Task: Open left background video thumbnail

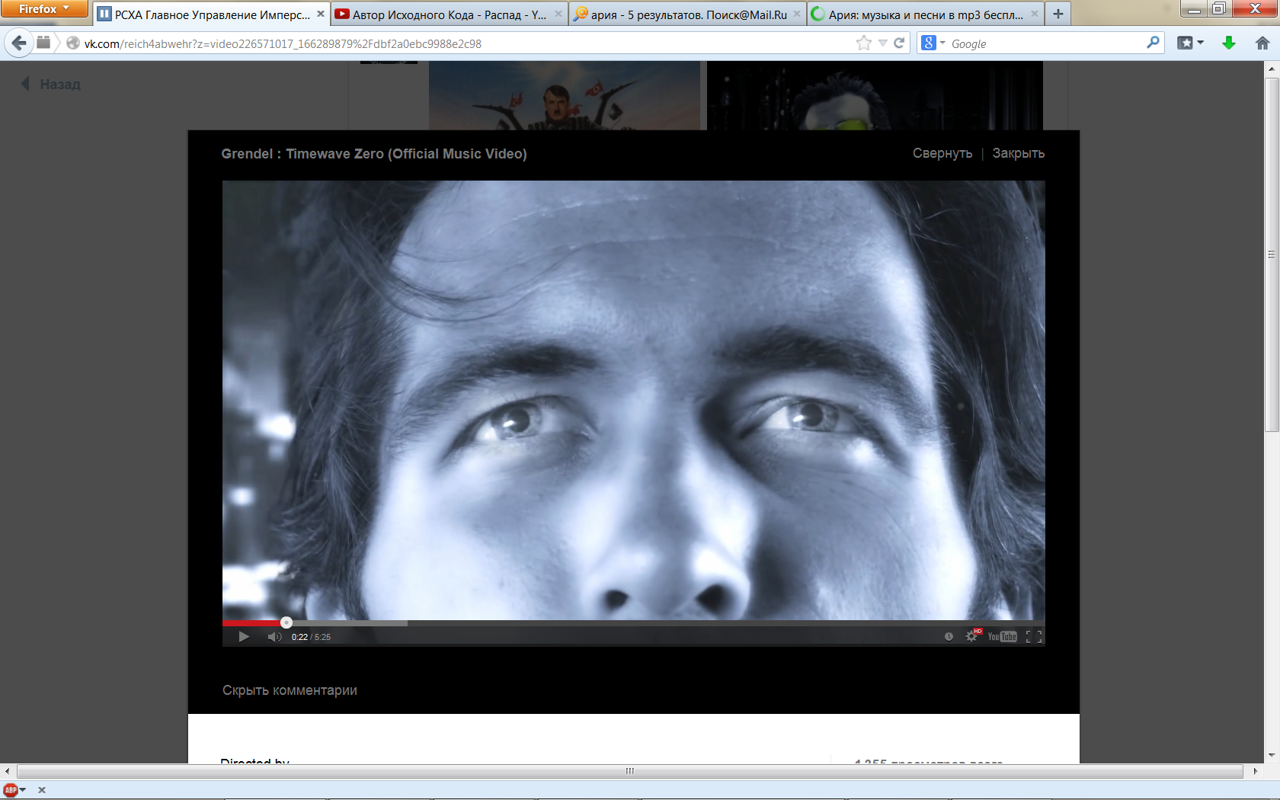Action: 564,95
